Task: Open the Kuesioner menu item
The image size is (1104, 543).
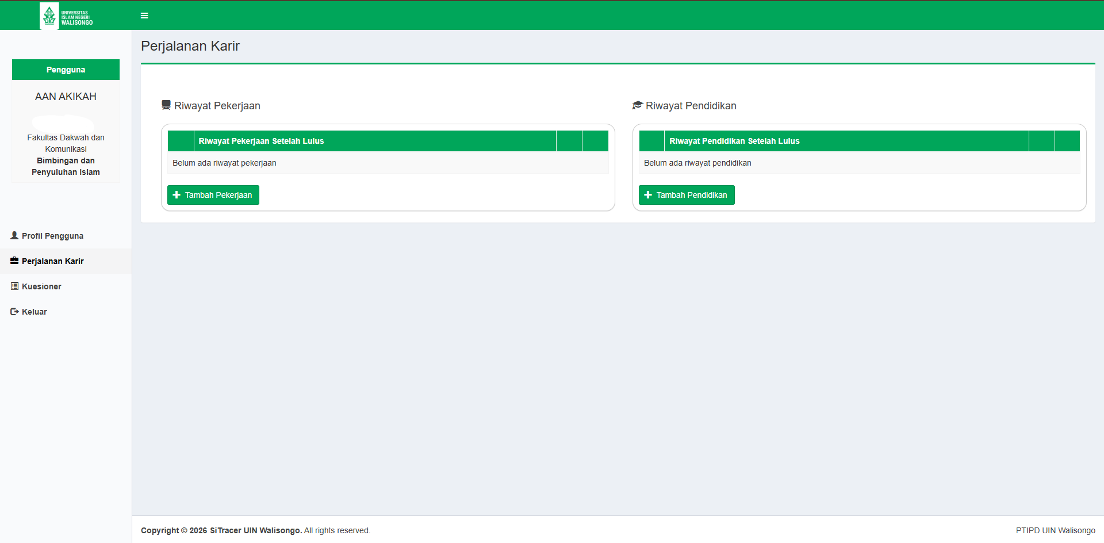Action: pyautogui.click(x=41, y=286)
